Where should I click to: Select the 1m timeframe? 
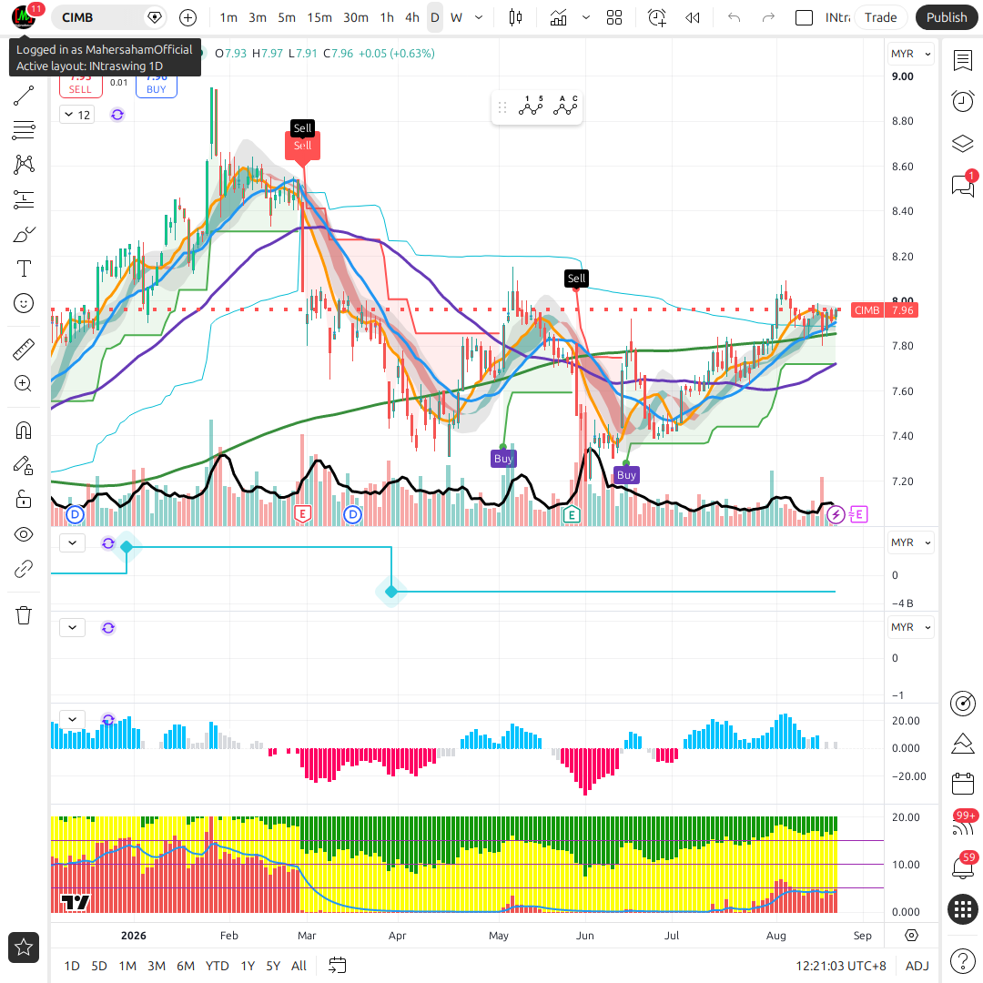(x=228, y=17)
